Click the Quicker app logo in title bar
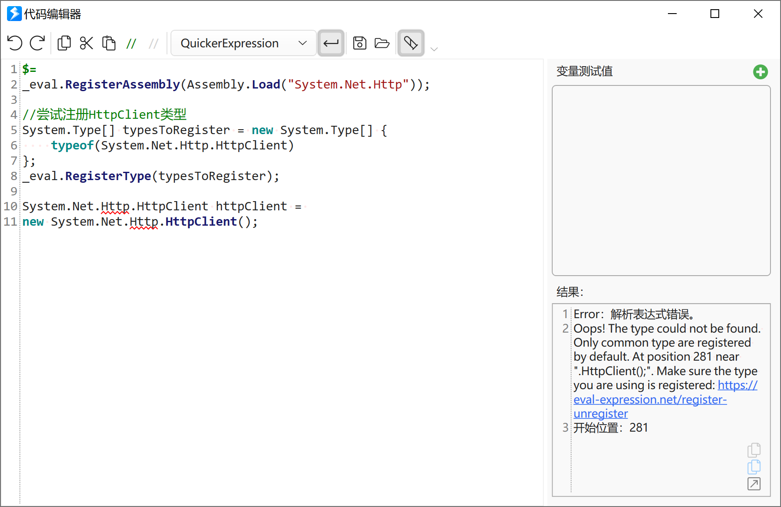This screenshot has width=781, height=507. (x=14, y=14)
